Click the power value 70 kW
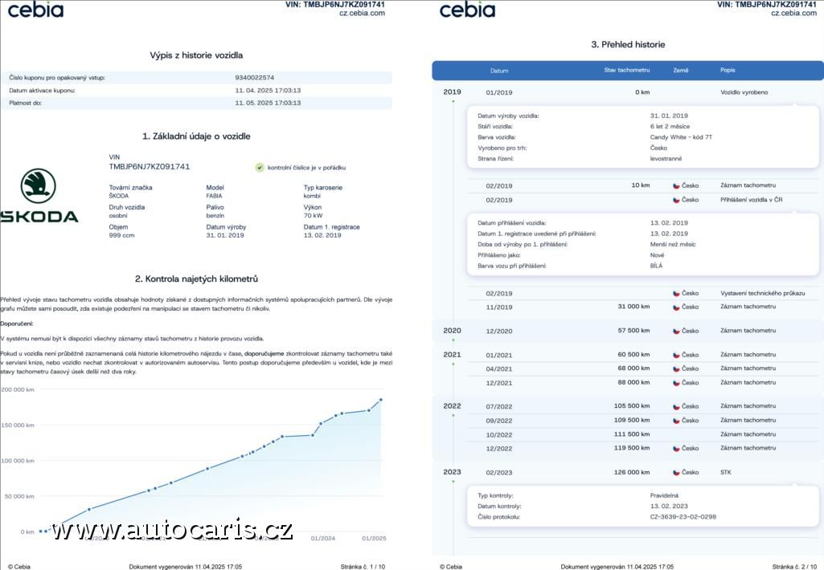 [314, 216]
